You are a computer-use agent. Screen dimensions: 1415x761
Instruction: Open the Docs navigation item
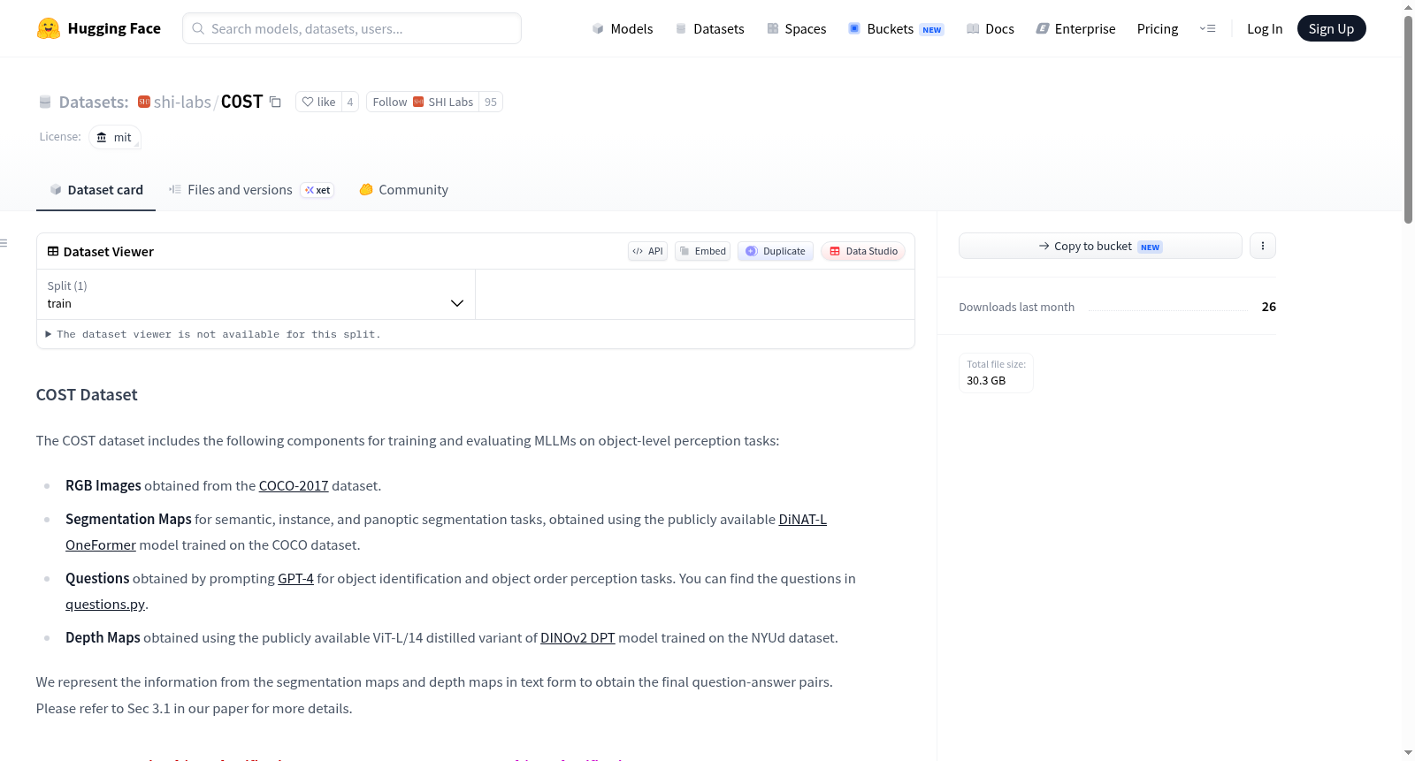click(990, 28)
